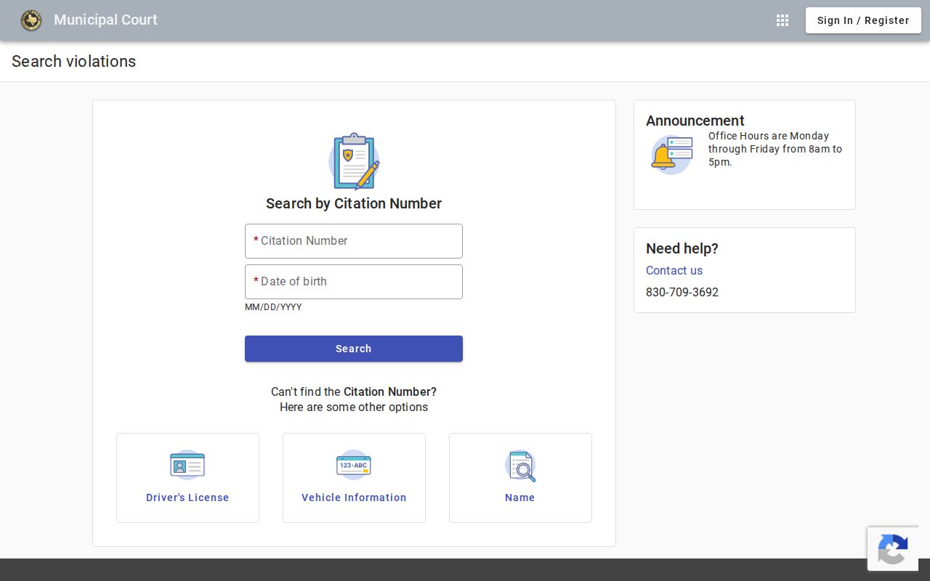The image size is (930, 581).
Task: Click Sign In / Register button
Action: point(863,20)
